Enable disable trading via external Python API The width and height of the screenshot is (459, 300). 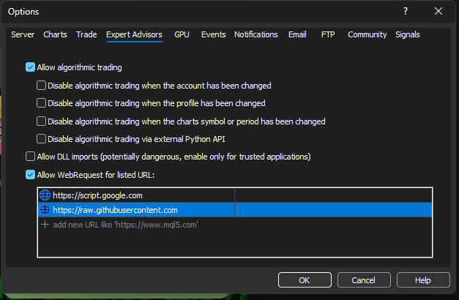click(42, 139)
